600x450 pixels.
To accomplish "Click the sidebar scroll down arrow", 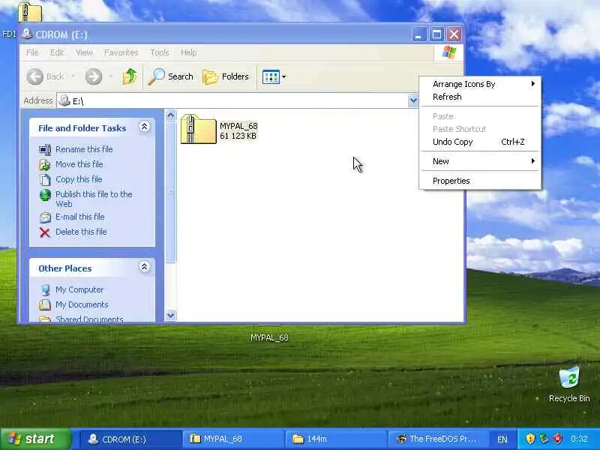I will click(171, 316).
